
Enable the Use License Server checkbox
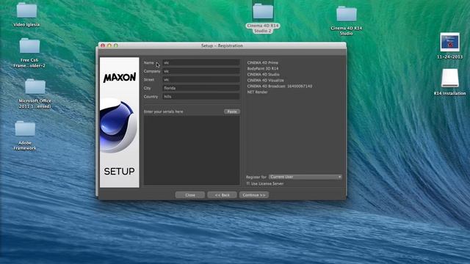248,183
